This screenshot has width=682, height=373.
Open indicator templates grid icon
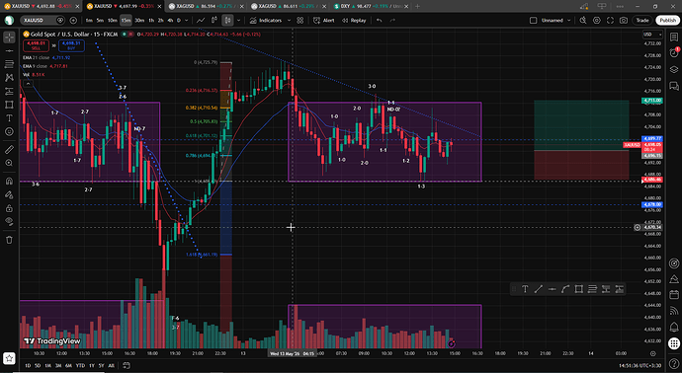point(300,21)
